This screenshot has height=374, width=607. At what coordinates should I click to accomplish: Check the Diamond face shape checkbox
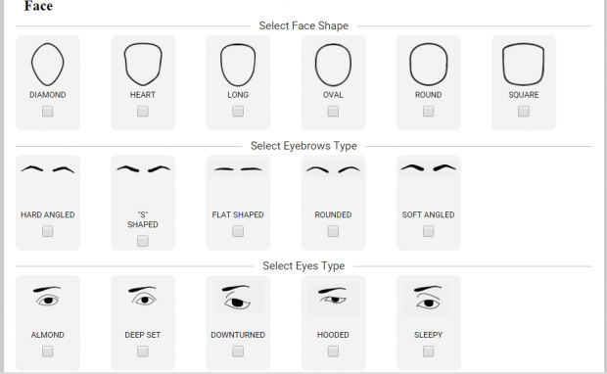pos(48,112)
